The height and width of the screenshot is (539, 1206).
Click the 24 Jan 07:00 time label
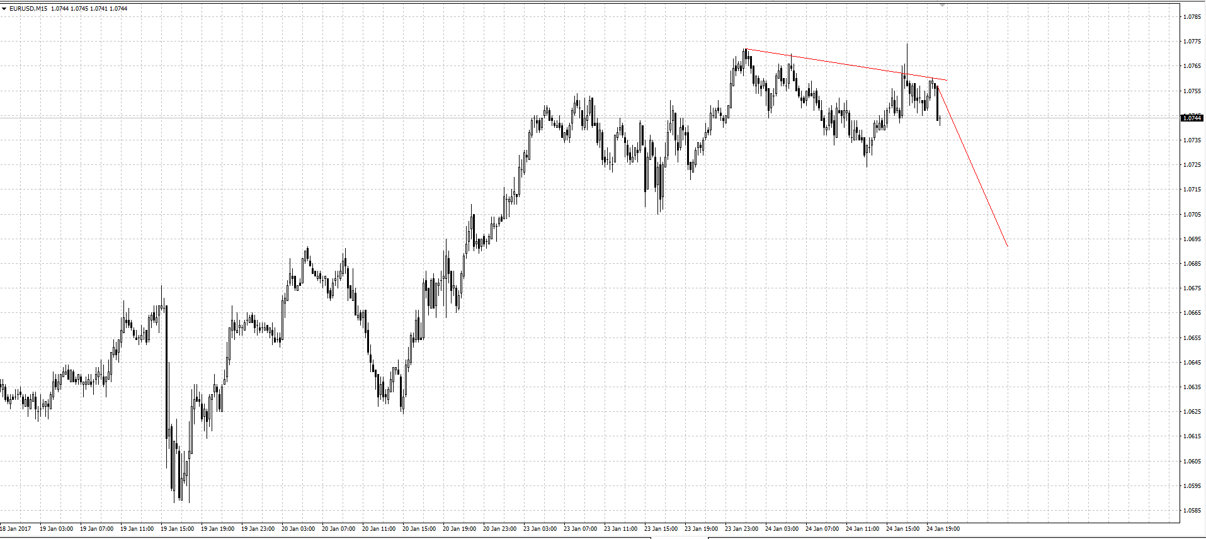point(822,529)
